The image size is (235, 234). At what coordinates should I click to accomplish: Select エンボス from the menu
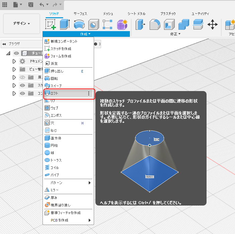coord(68,115)
